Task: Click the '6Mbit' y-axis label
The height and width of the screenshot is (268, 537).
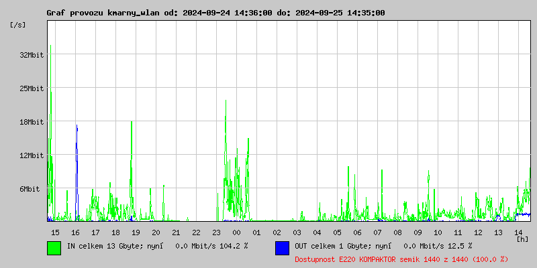Action: pos(30,189)
